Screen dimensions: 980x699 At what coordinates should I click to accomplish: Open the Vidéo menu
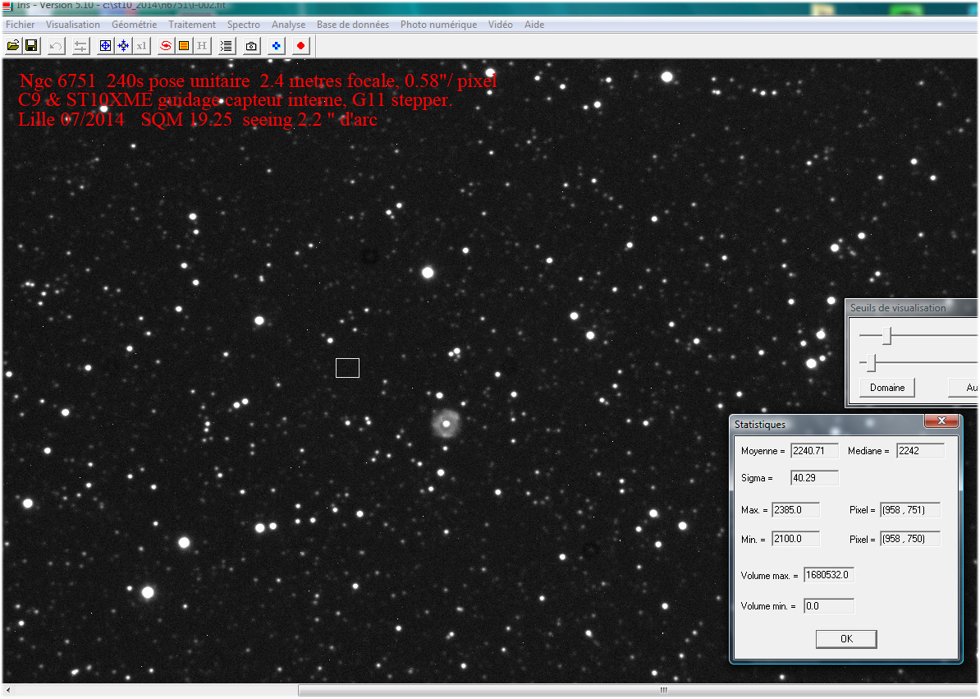[500, 25]
